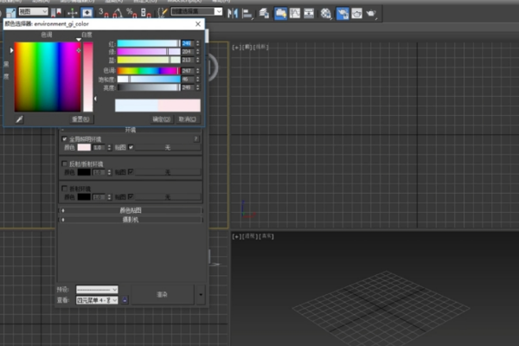This screenshot has width=519, height=346.
Task: Toggle the refraction environment map checkbox
Action: 131,196
